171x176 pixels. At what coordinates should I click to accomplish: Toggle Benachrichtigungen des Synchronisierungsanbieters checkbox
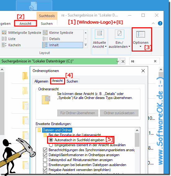pyautogui.click(x=45, y=150)
